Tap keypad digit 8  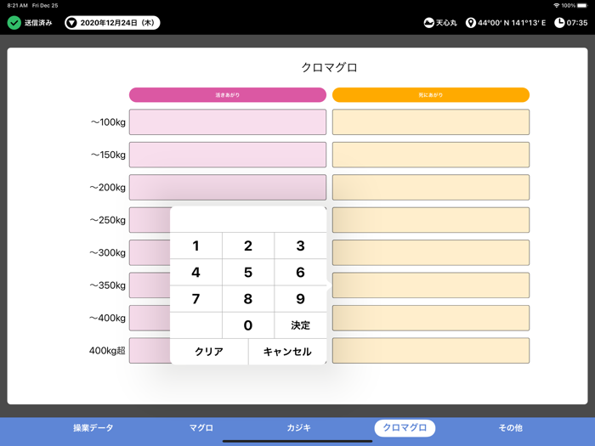click(248, 299)
